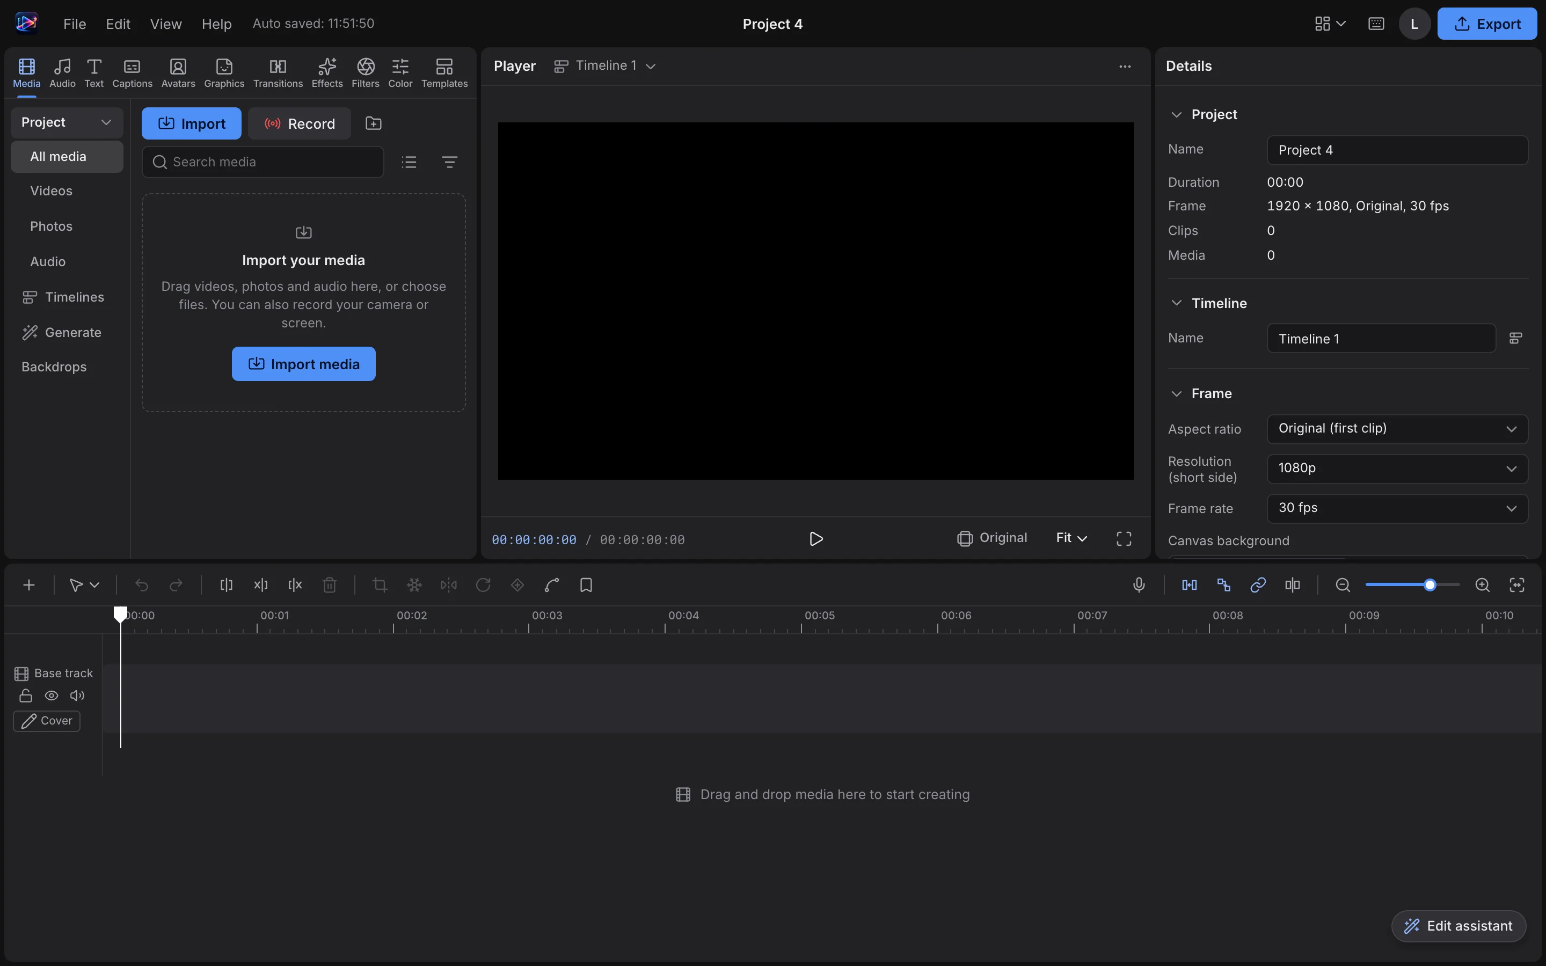This screenshot has width=1546, height=966.
Task: Mute the Base track audio
Action: [x=77, y=696]
